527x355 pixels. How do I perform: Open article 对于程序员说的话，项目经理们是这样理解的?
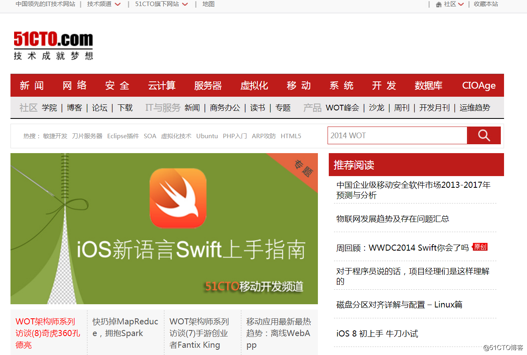pyautogui.click(x=413, y=276)
